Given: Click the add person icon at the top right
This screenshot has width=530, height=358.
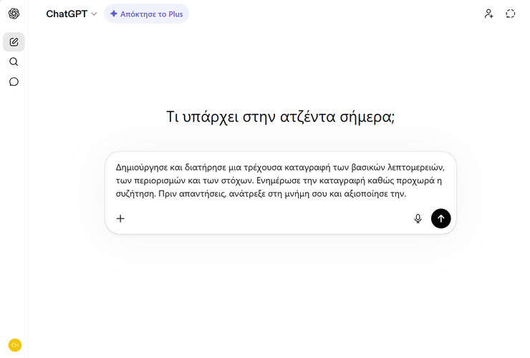Looking at the screenshot, I should pyautogui.click(x=488, y=14).
